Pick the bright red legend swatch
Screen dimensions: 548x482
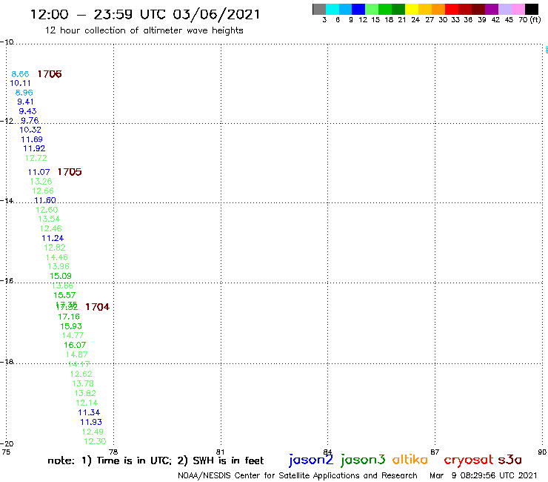(452, 9)
